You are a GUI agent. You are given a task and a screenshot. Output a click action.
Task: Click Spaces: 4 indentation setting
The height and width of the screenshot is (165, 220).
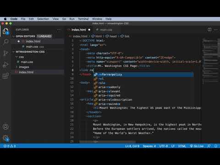[149, 146]
